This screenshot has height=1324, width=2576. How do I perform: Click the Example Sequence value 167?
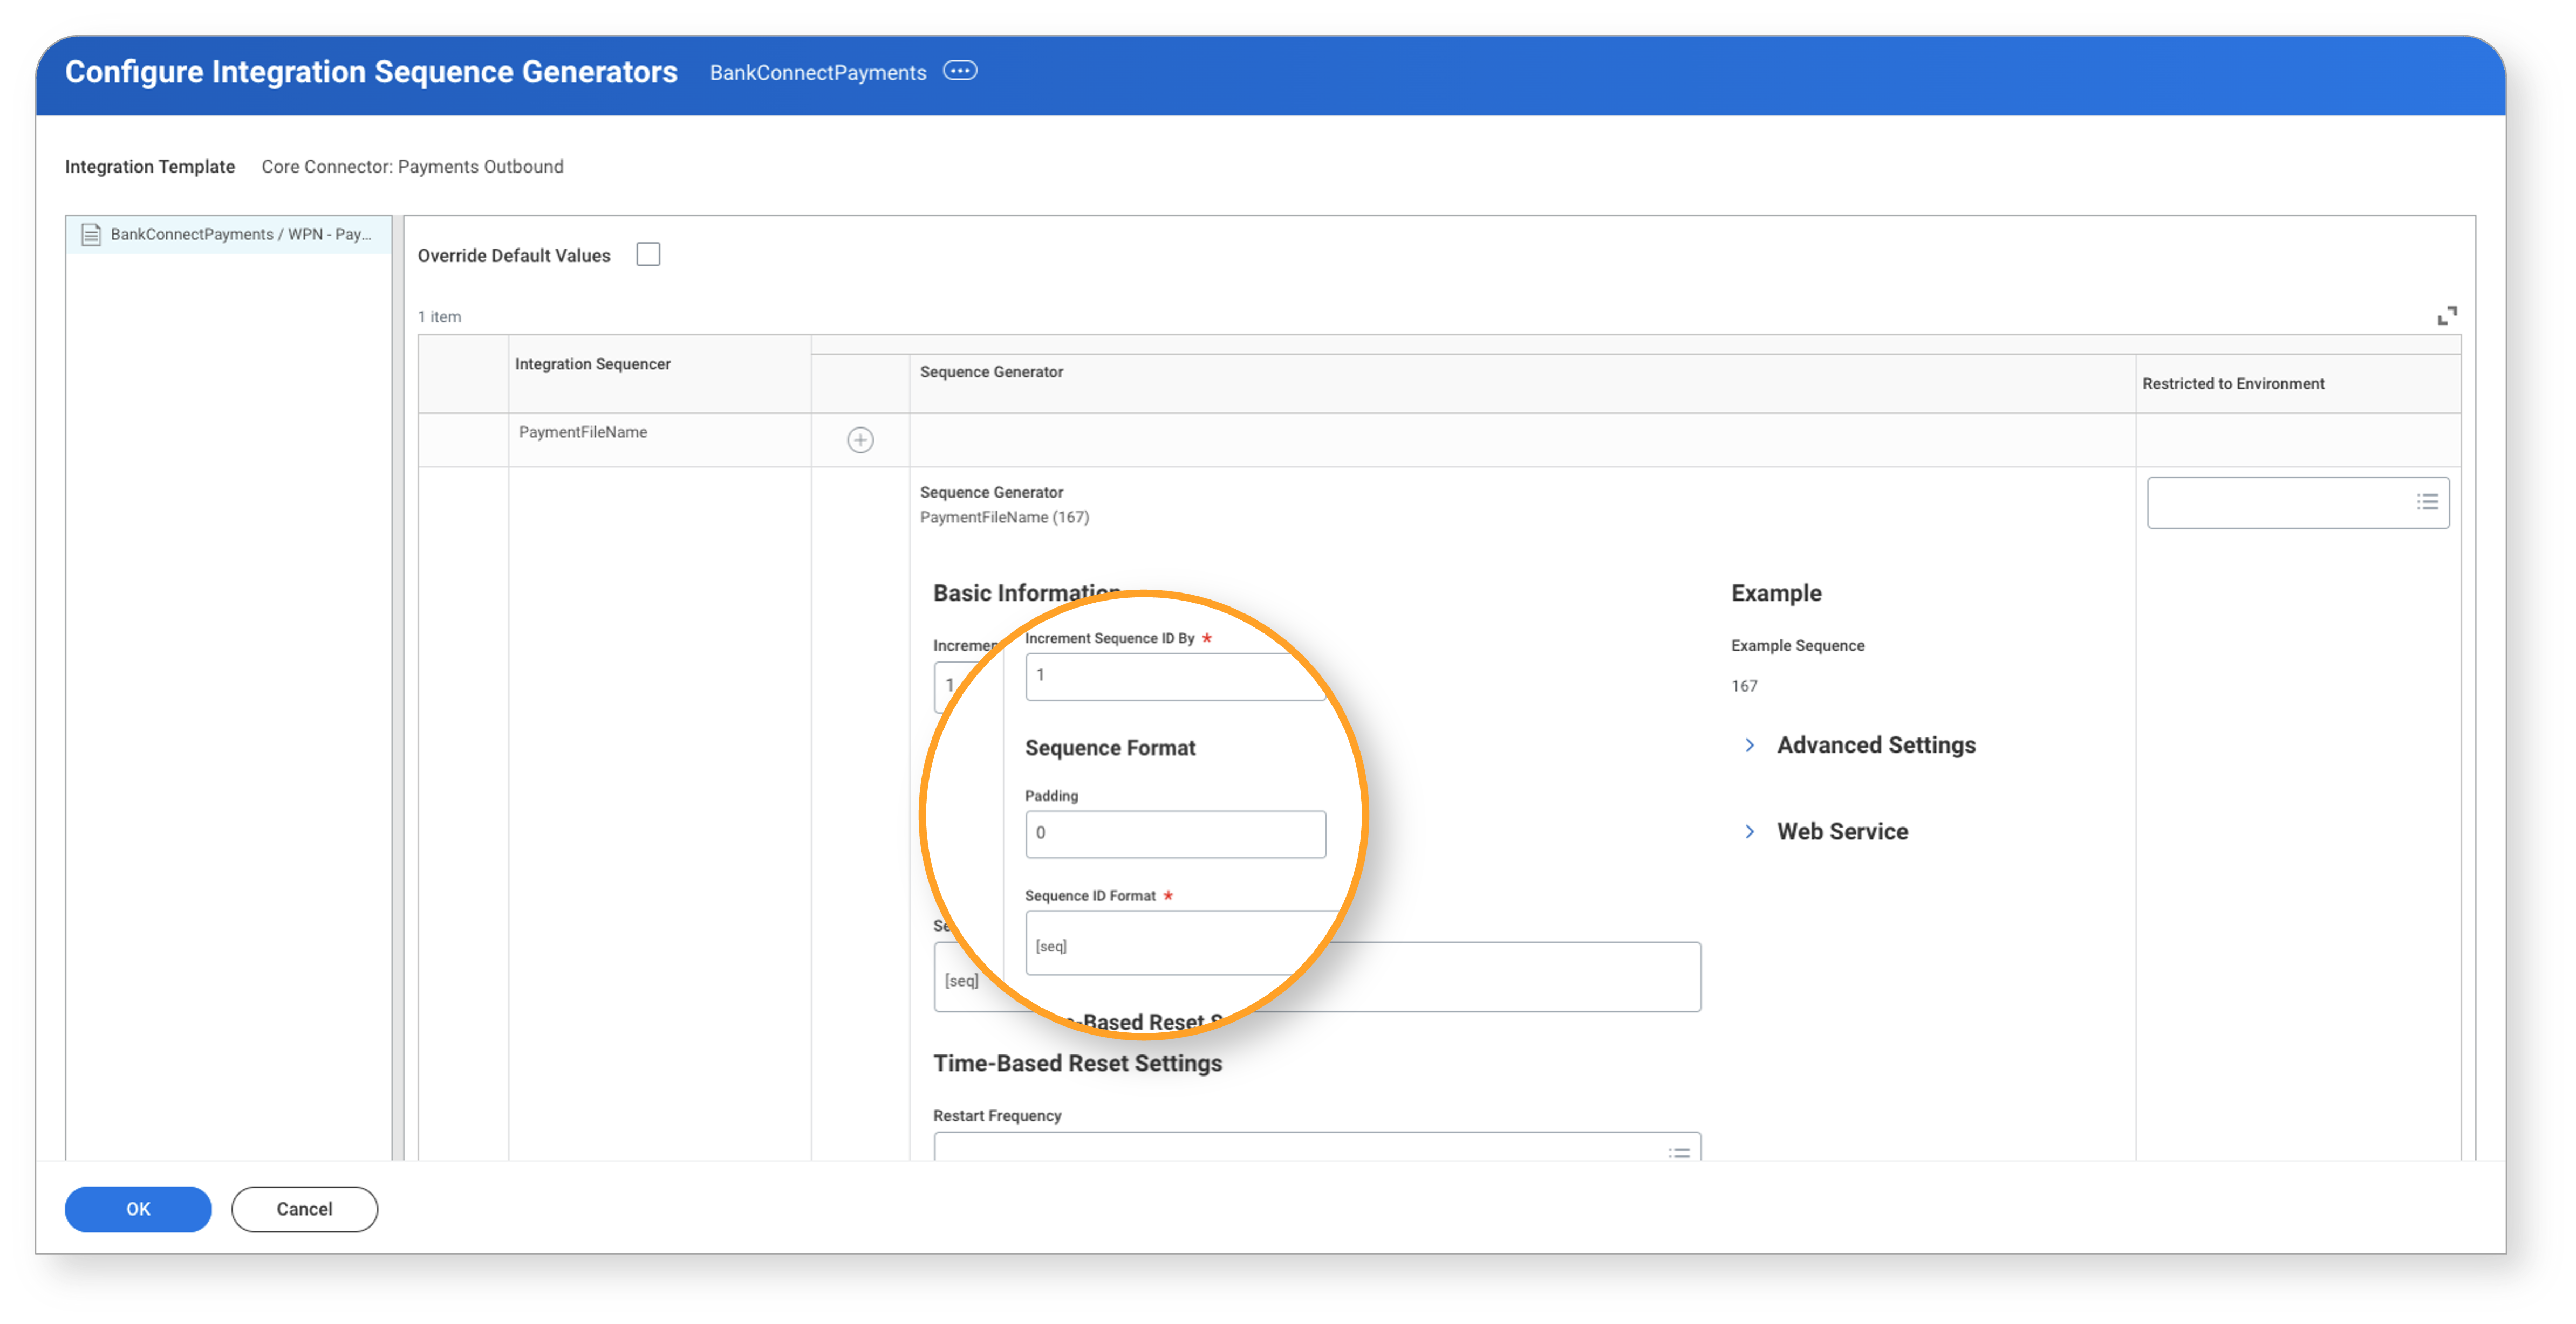click(1744, 686)
